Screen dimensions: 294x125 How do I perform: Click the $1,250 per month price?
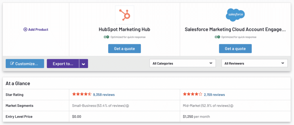click(x=196, y=117)
